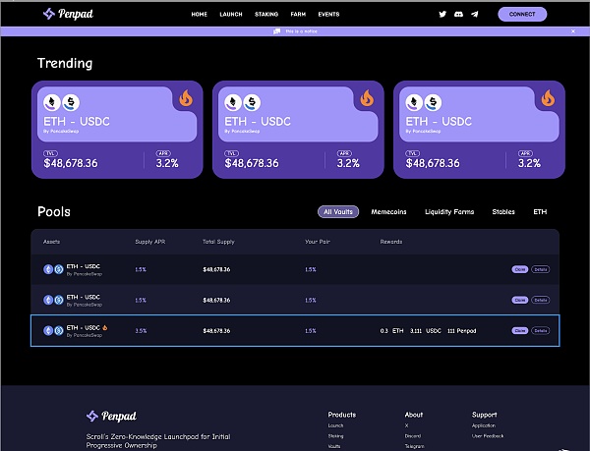Go to the Farm page
This screenshot has height=451, width=590.
297,15
